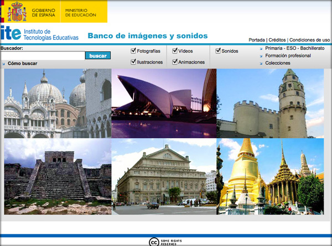Click the Some Rights Reserved text
This screenshot has height=246, width=332.
(171, 242)
